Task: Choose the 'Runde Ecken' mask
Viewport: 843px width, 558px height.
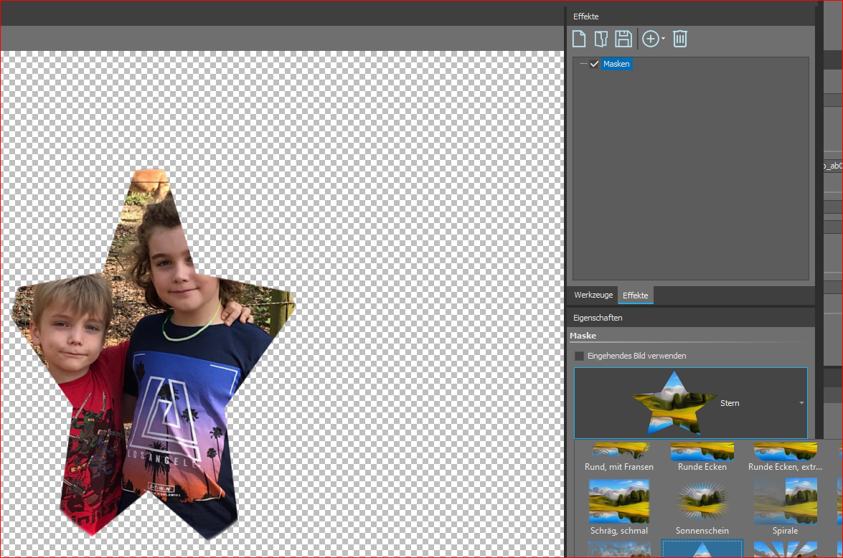Action: (702, 453)
